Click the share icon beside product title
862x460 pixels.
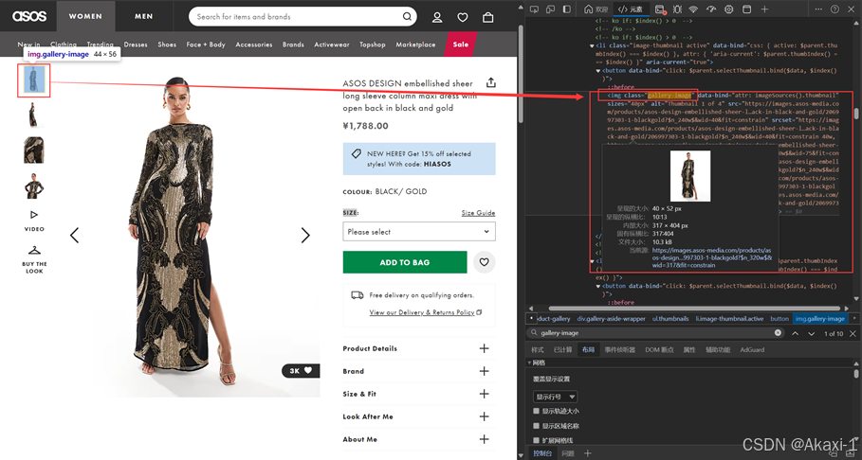(491, 83)
